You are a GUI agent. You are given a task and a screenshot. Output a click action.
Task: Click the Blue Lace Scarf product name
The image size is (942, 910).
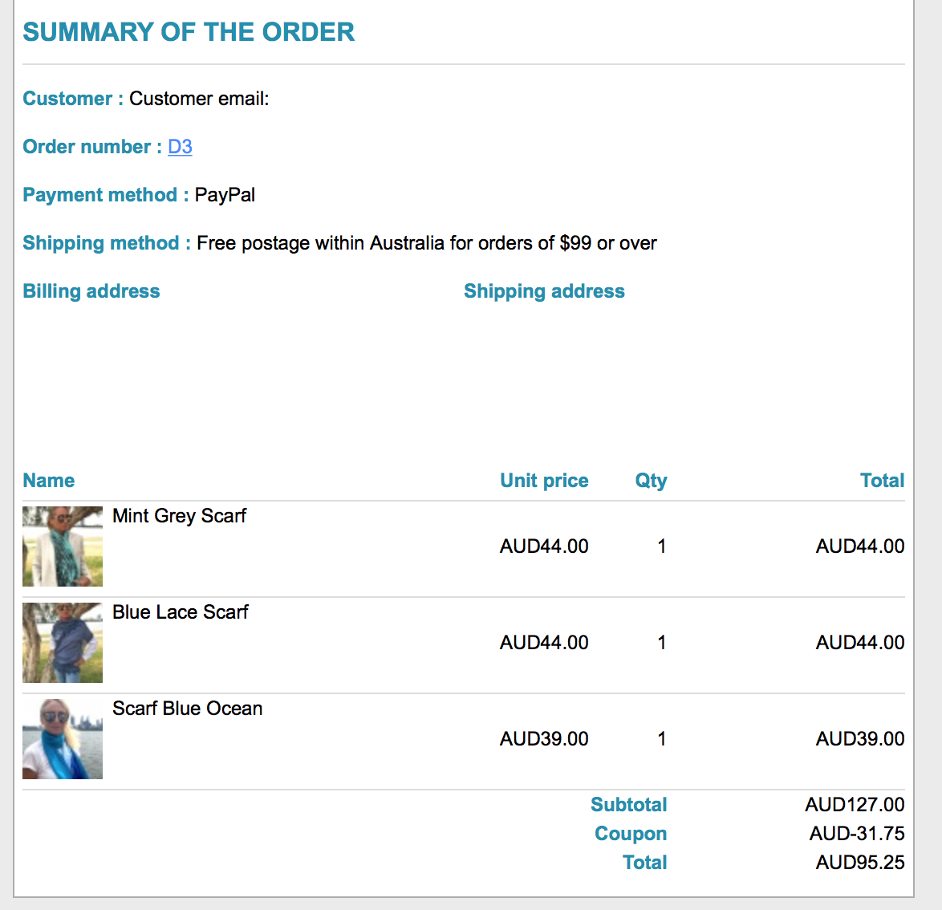pos(181,612)
